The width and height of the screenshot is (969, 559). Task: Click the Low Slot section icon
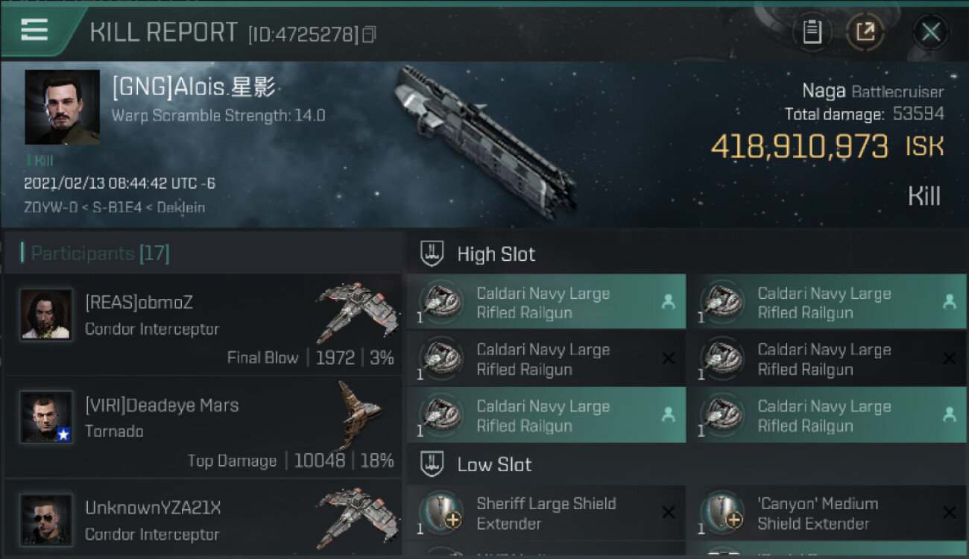click(432, 464)
